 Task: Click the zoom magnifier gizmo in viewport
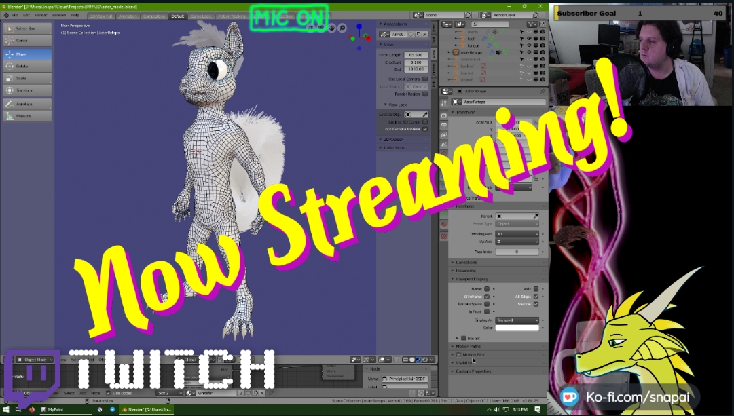click(342, 28)
